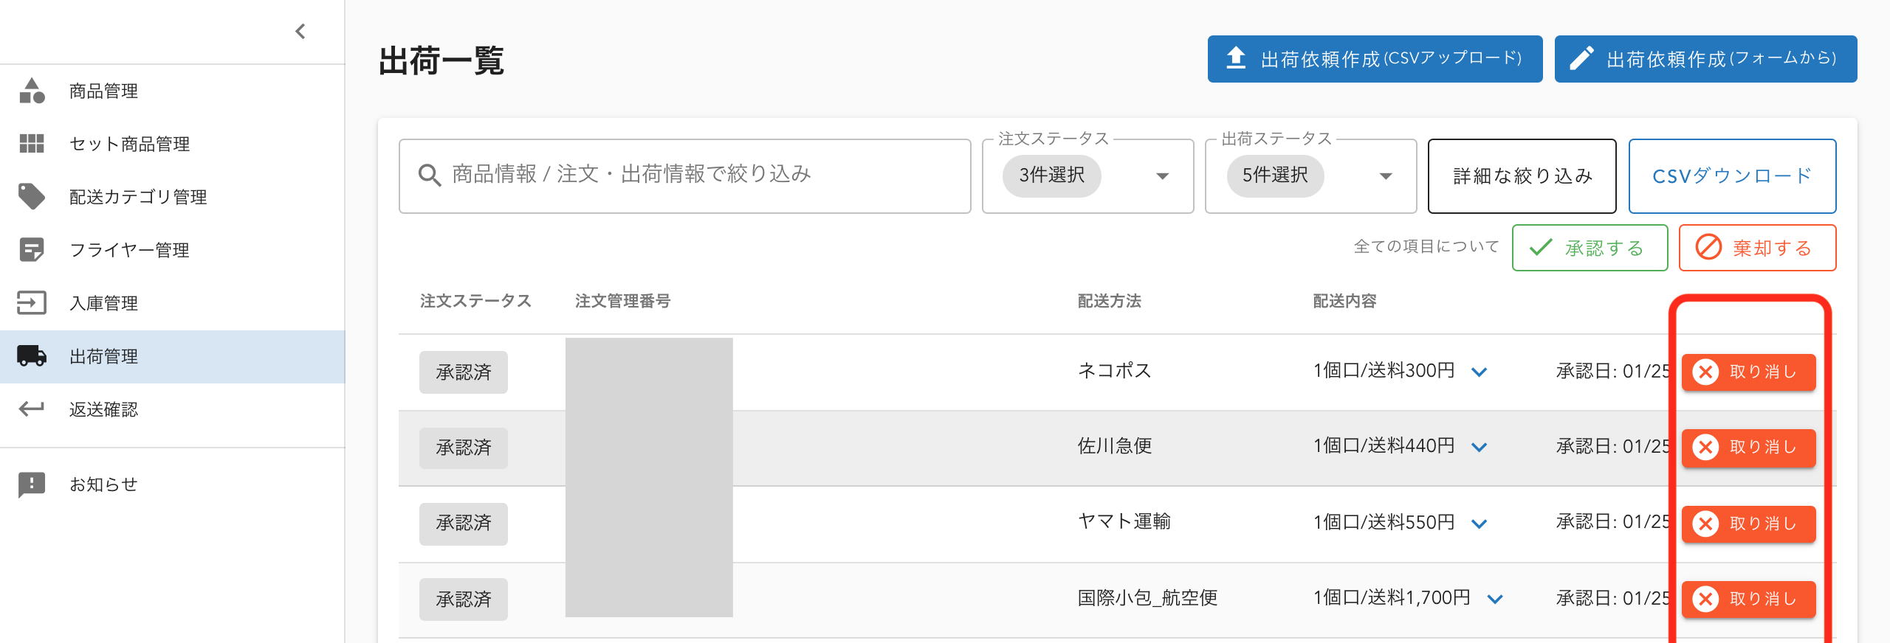Collapse the sidebar with the chevron icon
The width and height of the screenshot is (1890, 643).
pos(300,31)
